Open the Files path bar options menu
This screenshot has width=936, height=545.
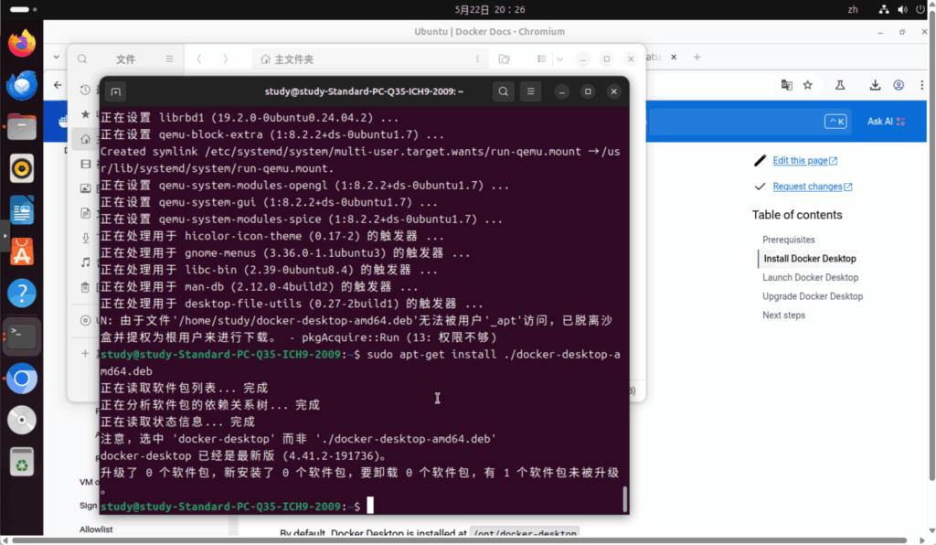pos(477,59)
